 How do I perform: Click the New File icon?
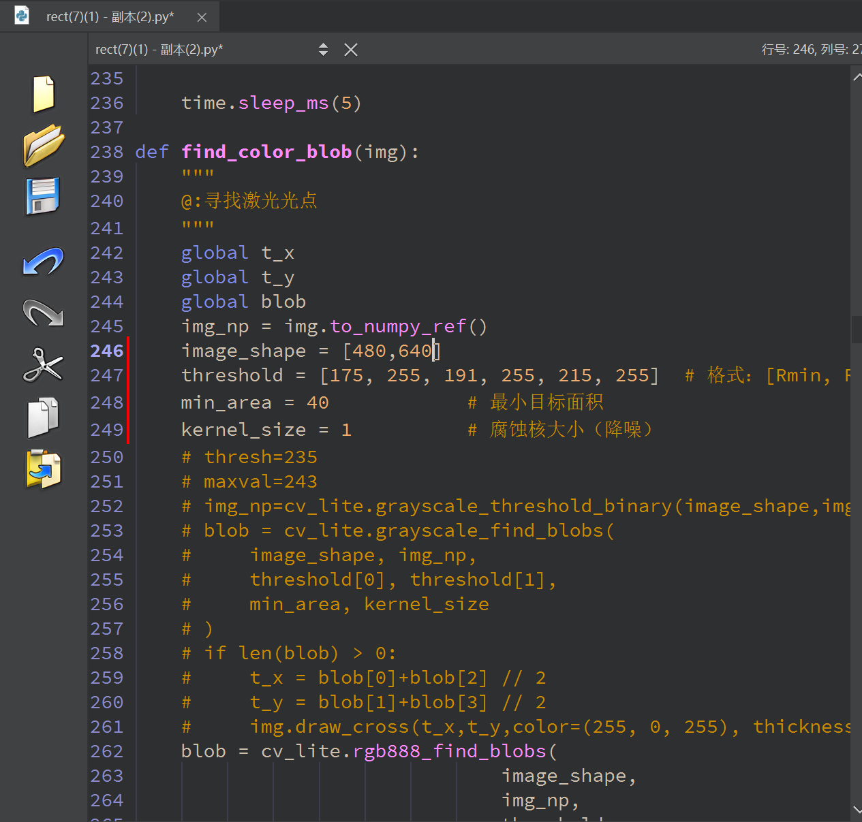pos(44,94)
